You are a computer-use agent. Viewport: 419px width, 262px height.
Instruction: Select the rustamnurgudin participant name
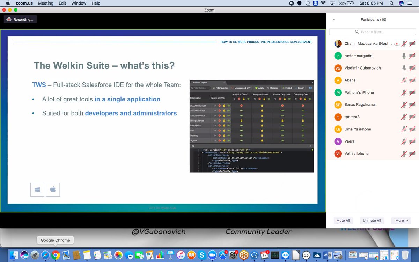359,56
